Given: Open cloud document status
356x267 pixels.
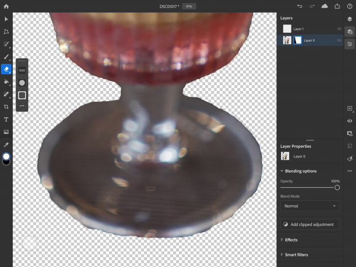Looking at the screenshot, I should [325, 6].
